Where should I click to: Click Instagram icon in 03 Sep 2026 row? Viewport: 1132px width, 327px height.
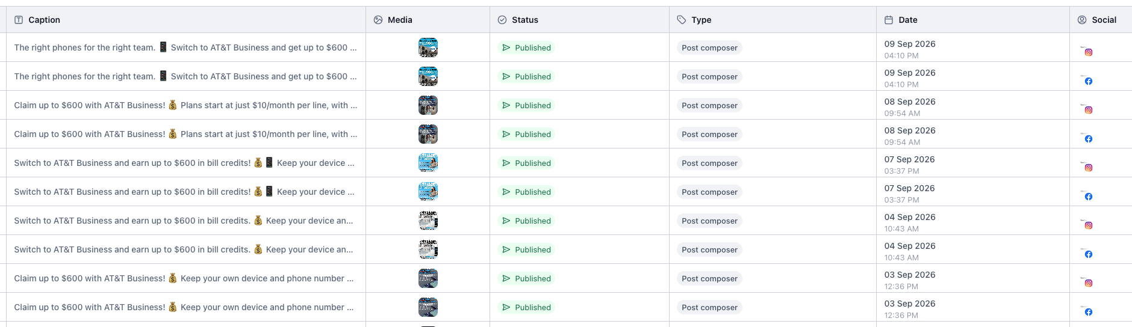click(x=1089, y=283)
